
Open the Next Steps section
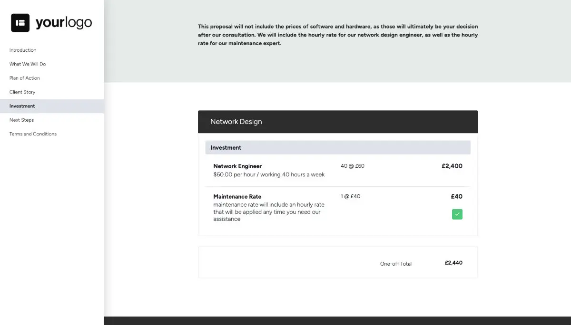coord(21,120)
